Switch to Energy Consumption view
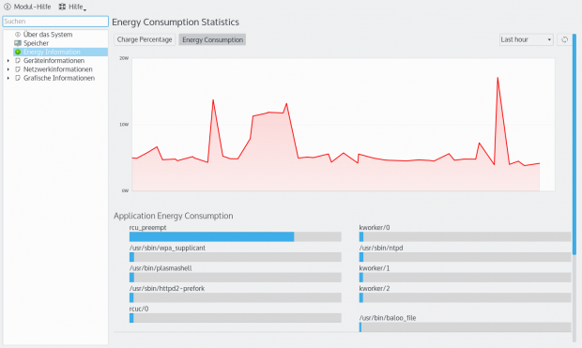Viewport: 582px width, 348px height. click(212, 39)
